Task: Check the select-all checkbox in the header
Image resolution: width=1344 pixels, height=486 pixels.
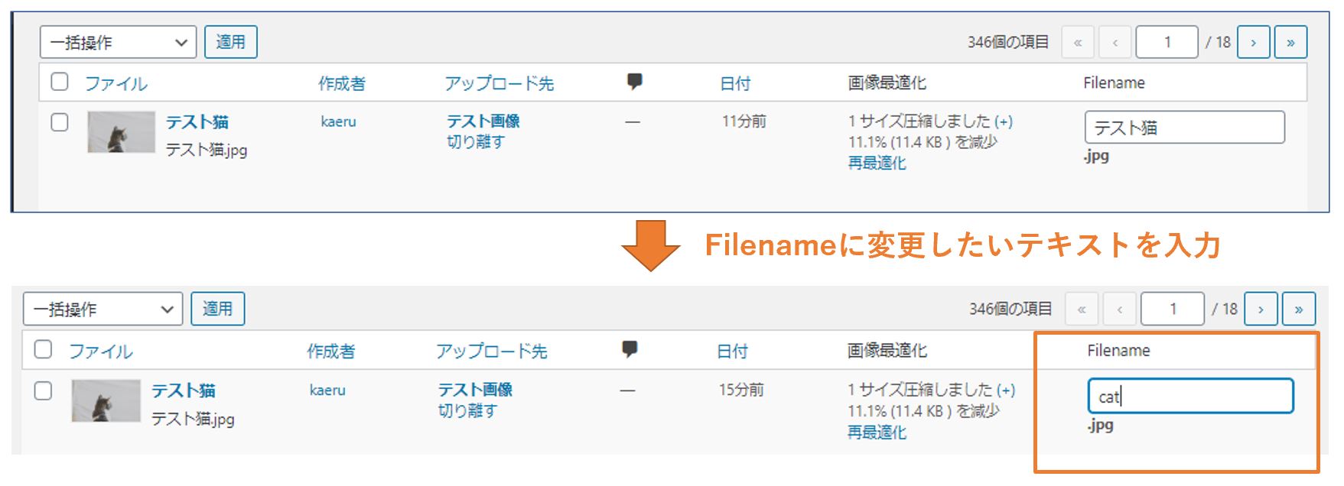Action: (x=59, y=81)
